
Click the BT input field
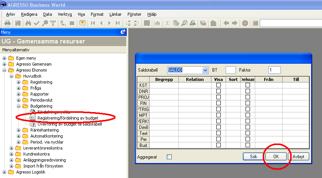point(231,70)
